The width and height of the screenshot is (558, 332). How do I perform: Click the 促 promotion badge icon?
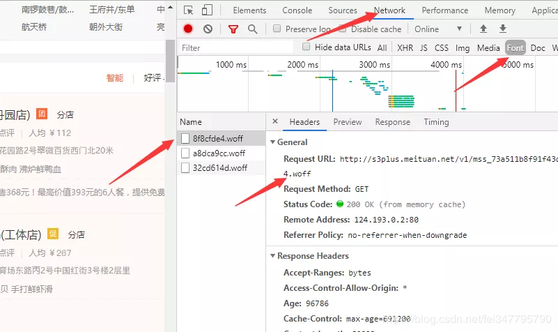(53, 234)
